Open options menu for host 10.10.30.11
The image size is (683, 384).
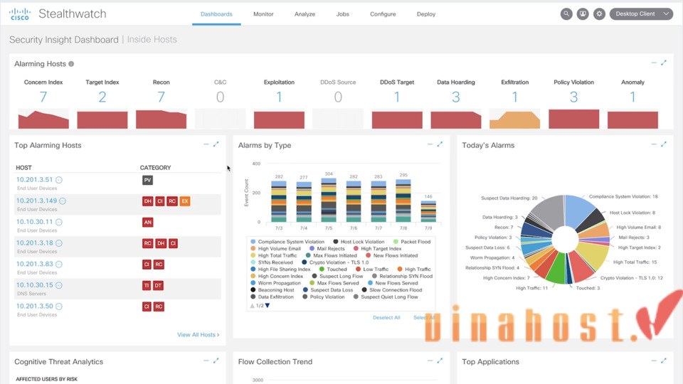pyautogui.click(x=59, y=222)
